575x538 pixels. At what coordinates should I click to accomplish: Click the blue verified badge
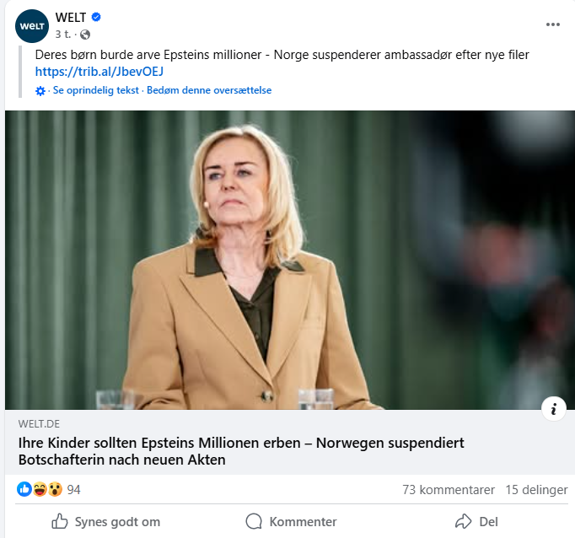coord(97,18)
